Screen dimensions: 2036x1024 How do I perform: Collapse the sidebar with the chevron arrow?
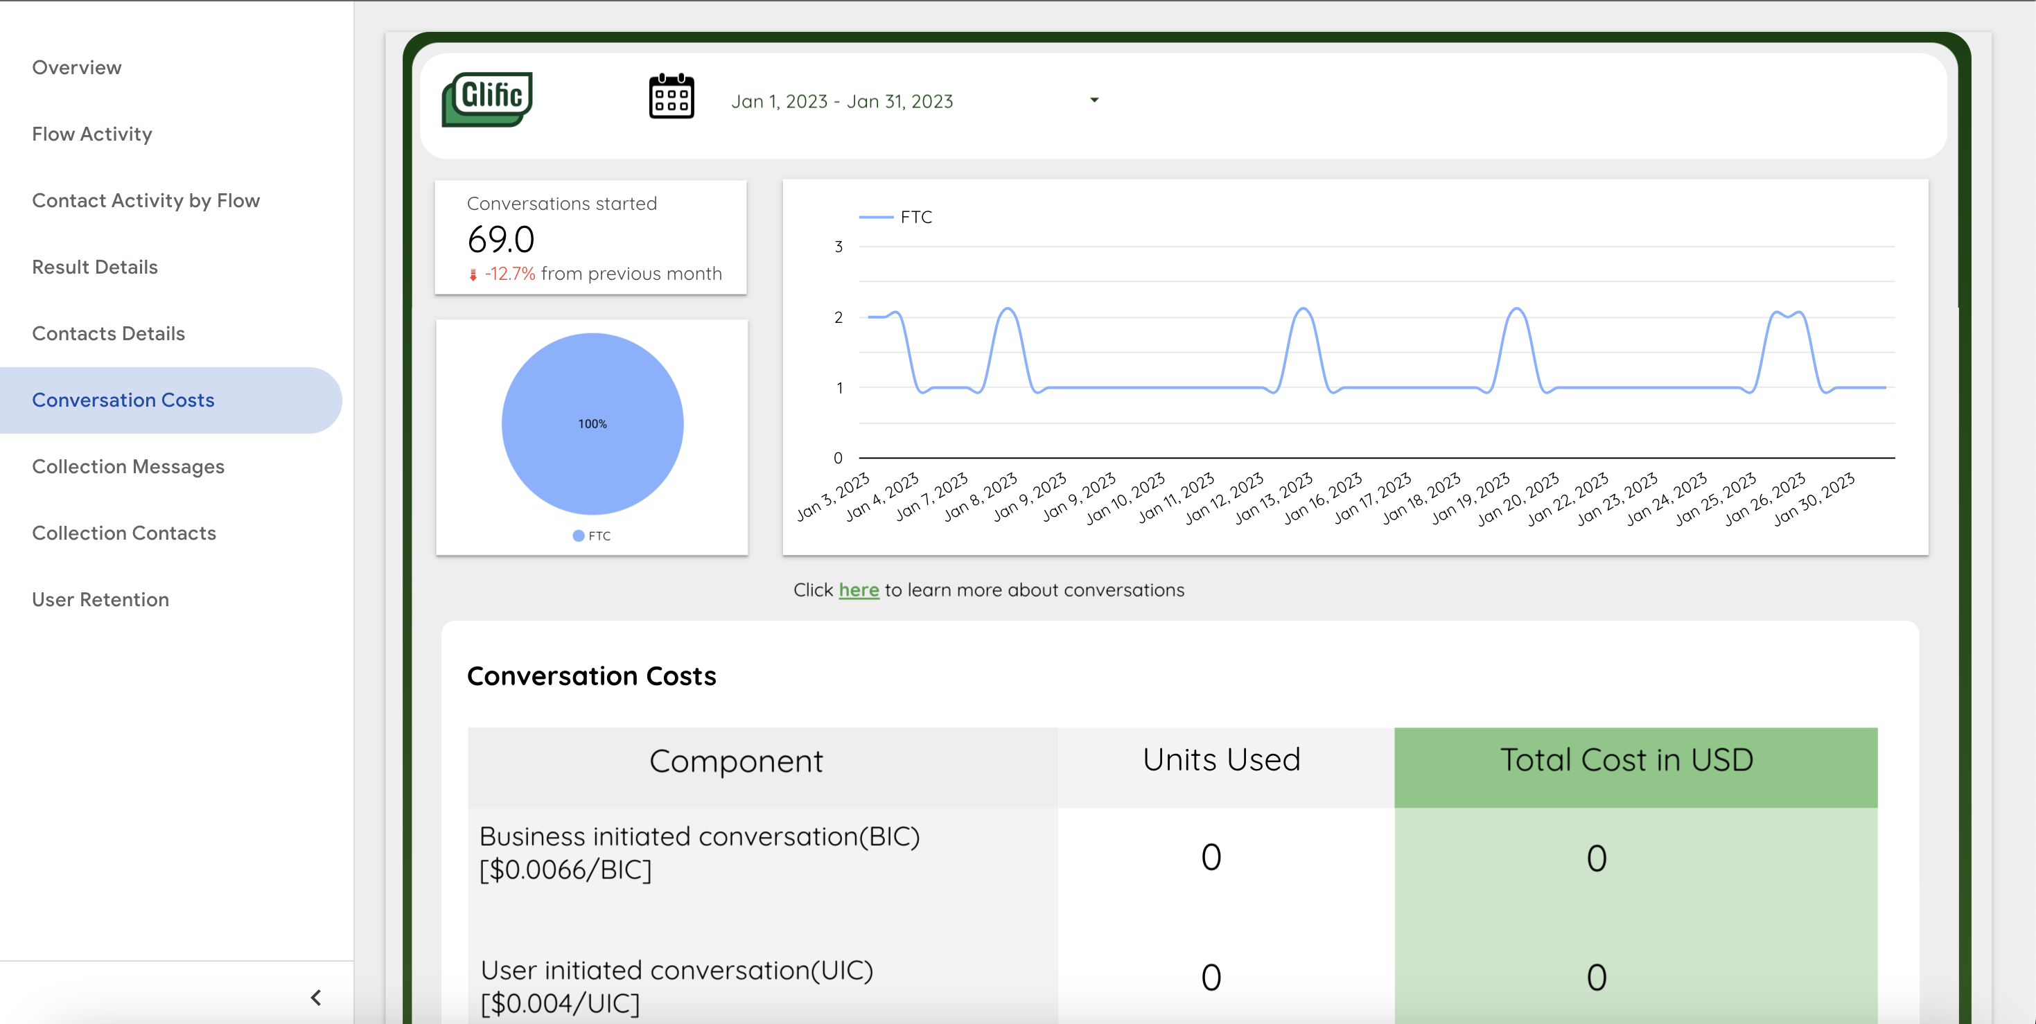(316, 997)
